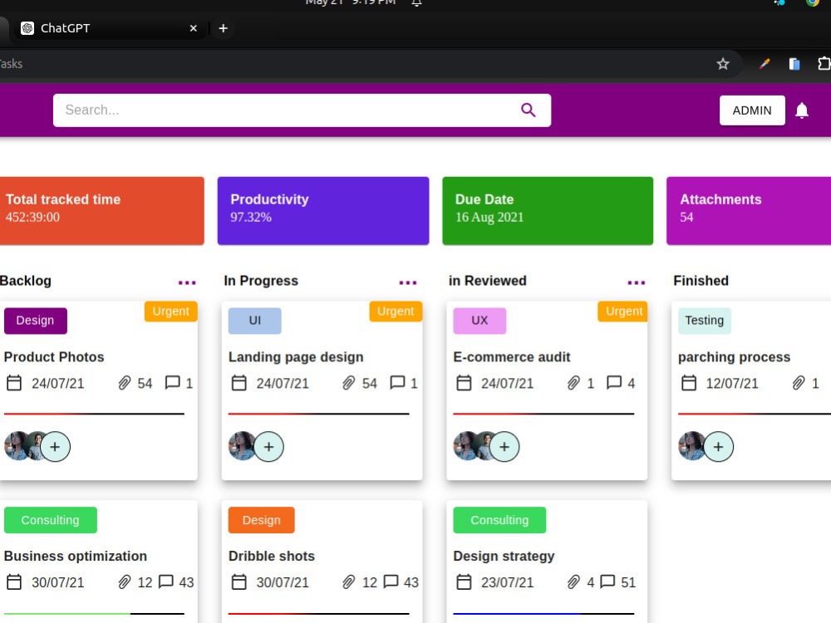
Task: Click the ADMIN button
Action: (x=751, y=110)
